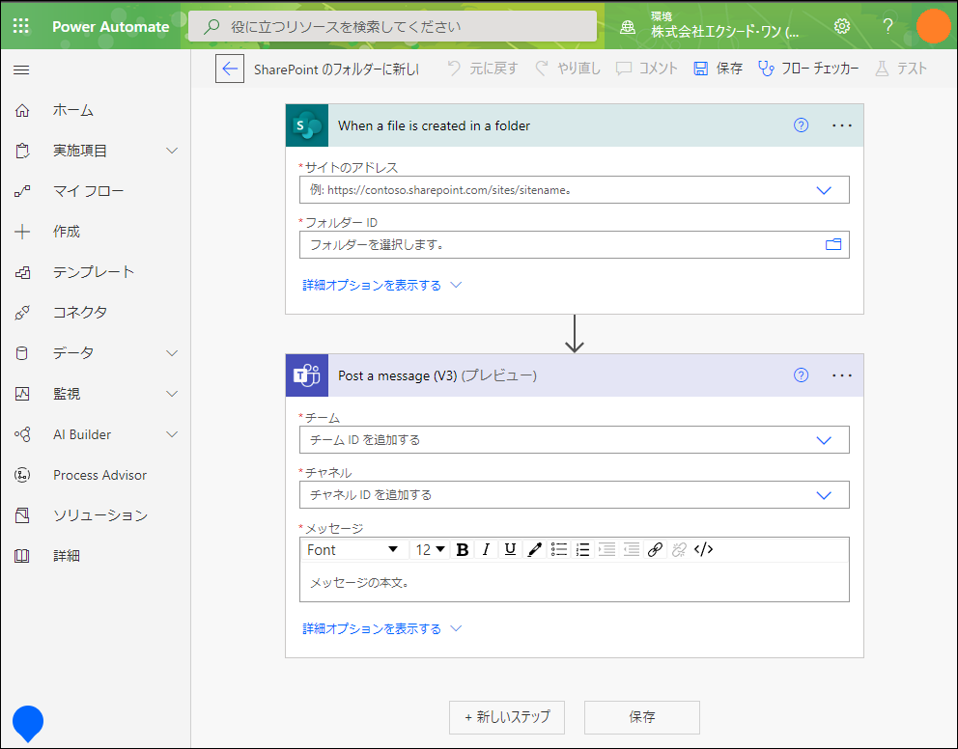Screen dimensions: 958x749
Task: Collapse sidebar with hamburger icon
Action: (21, 69)
